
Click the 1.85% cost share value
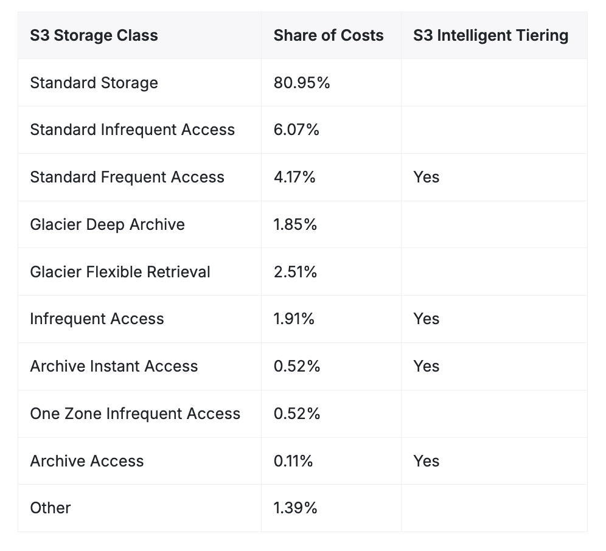(295, 224)
